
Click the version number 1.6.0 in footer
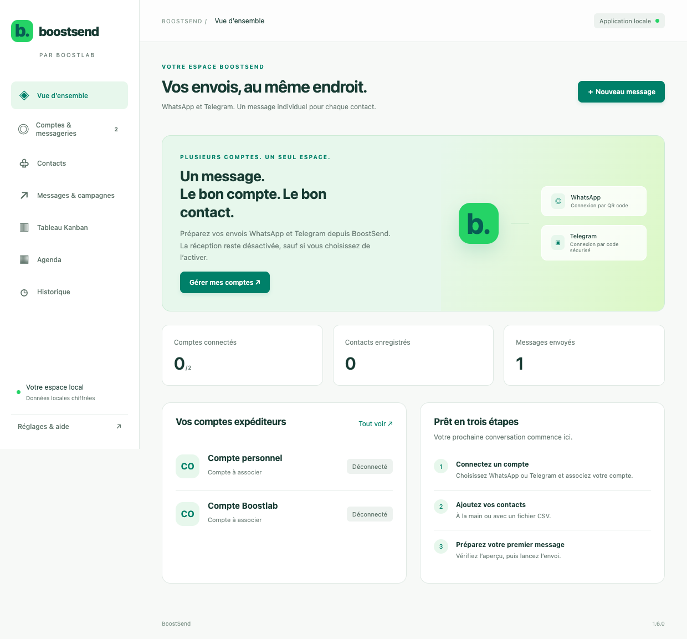[x=658, y=624]
